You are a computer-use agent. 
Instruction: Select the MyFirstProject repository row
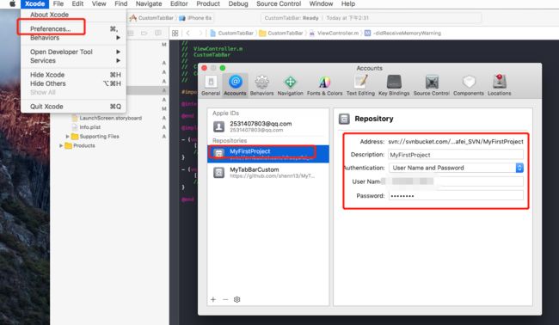[268, 154]
